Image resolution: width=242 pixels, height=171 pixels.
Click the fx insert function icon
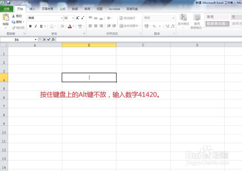53,39
